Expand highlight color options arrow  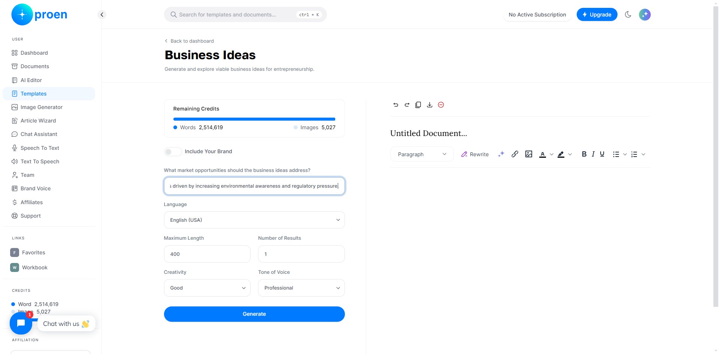(570, 154)
